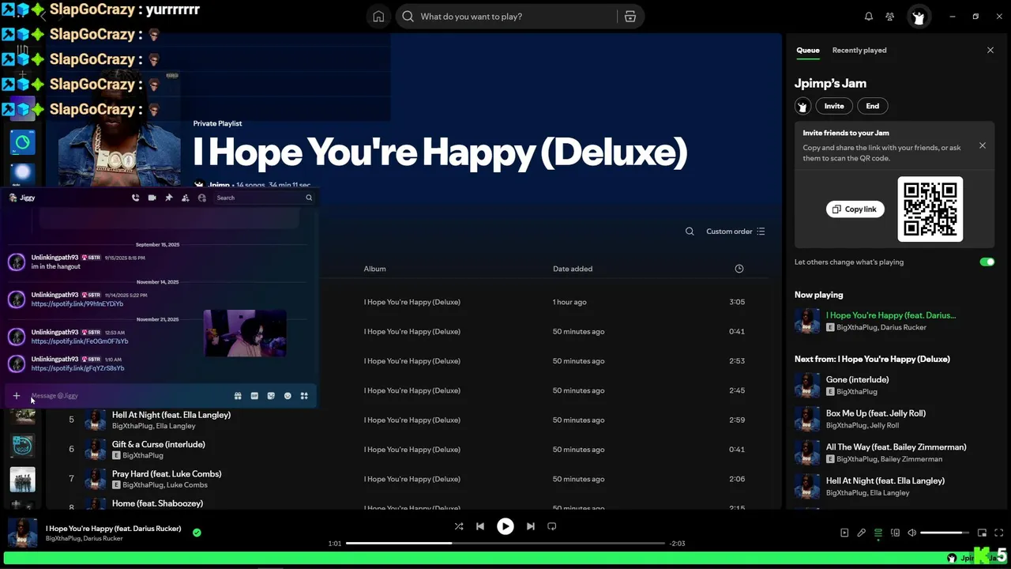
Task: Click the Discord chat Search field
Action: point(265,198)
